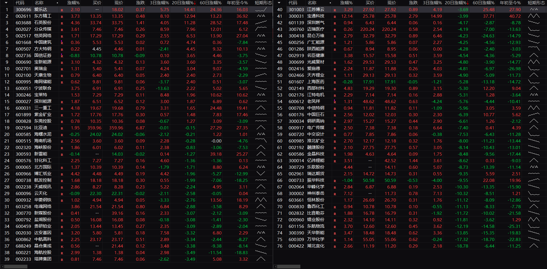Select stock name 深圳燃气

316,23
